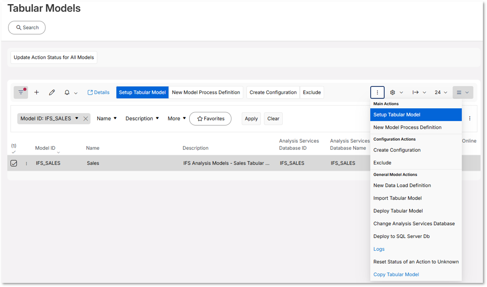Expand the Name filter dropdown
This screenshot has height=287, width=487.
click(x=106, y=118)
